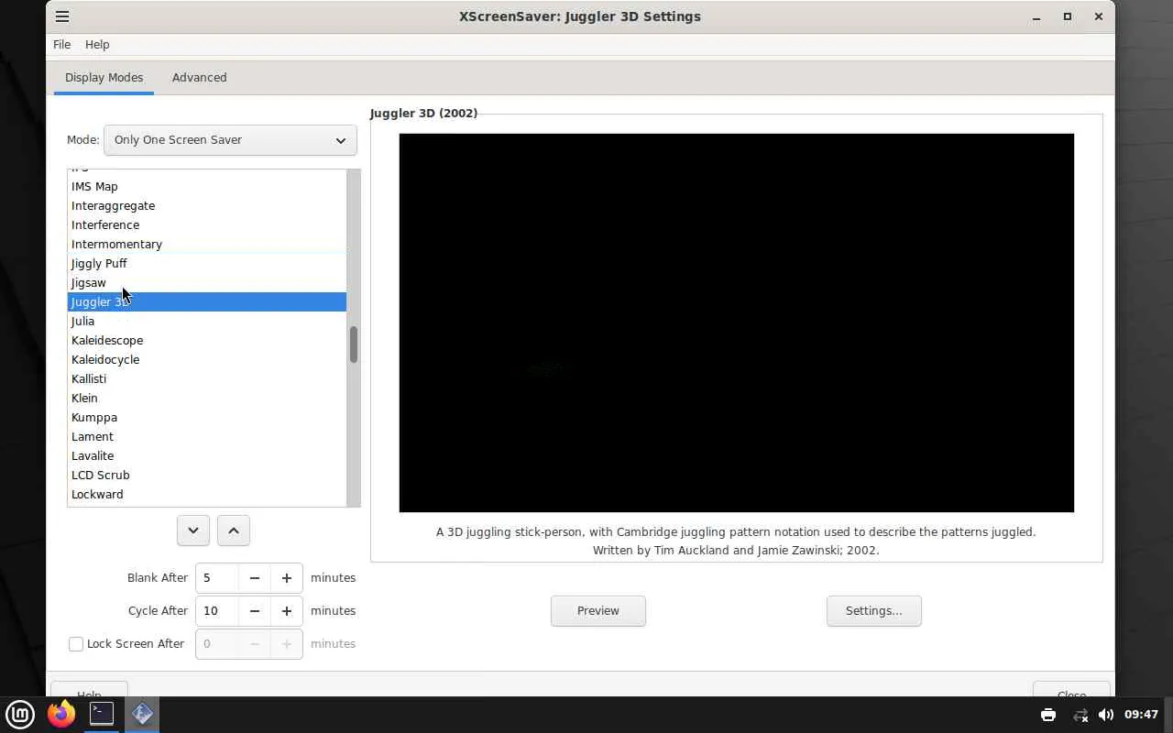Select Intermomentary in the list
This screenshot has width=1173, height=733.
click(207, 245)
